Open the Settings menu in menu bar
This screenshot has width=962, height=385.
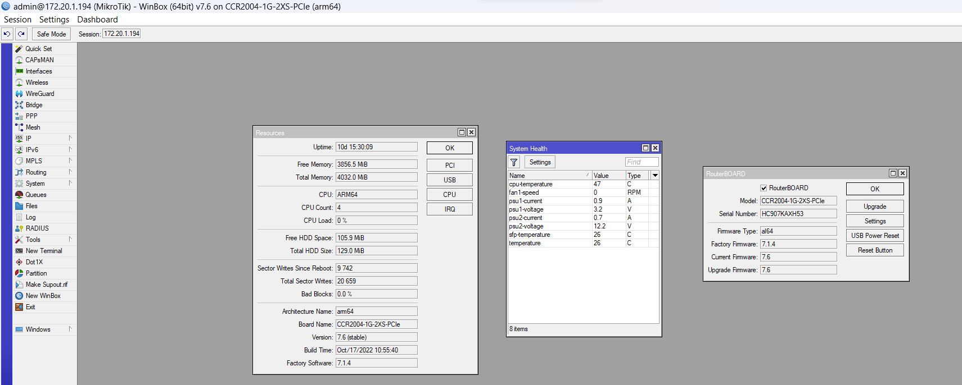coord(54,20)
